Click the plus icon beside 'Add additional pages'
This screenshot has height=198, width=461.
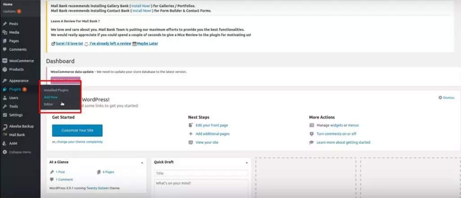tap(191, 134)
